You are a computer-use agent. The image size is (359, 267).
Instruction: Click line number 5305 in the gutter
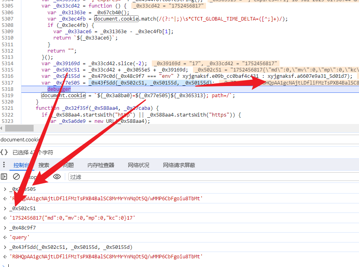pyautogui.click(x=8, y=6)
